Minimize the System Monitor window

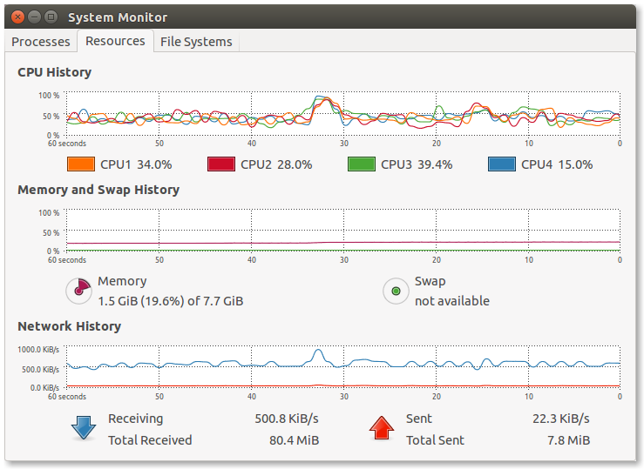pyautogui.click(x=33, y=17)
